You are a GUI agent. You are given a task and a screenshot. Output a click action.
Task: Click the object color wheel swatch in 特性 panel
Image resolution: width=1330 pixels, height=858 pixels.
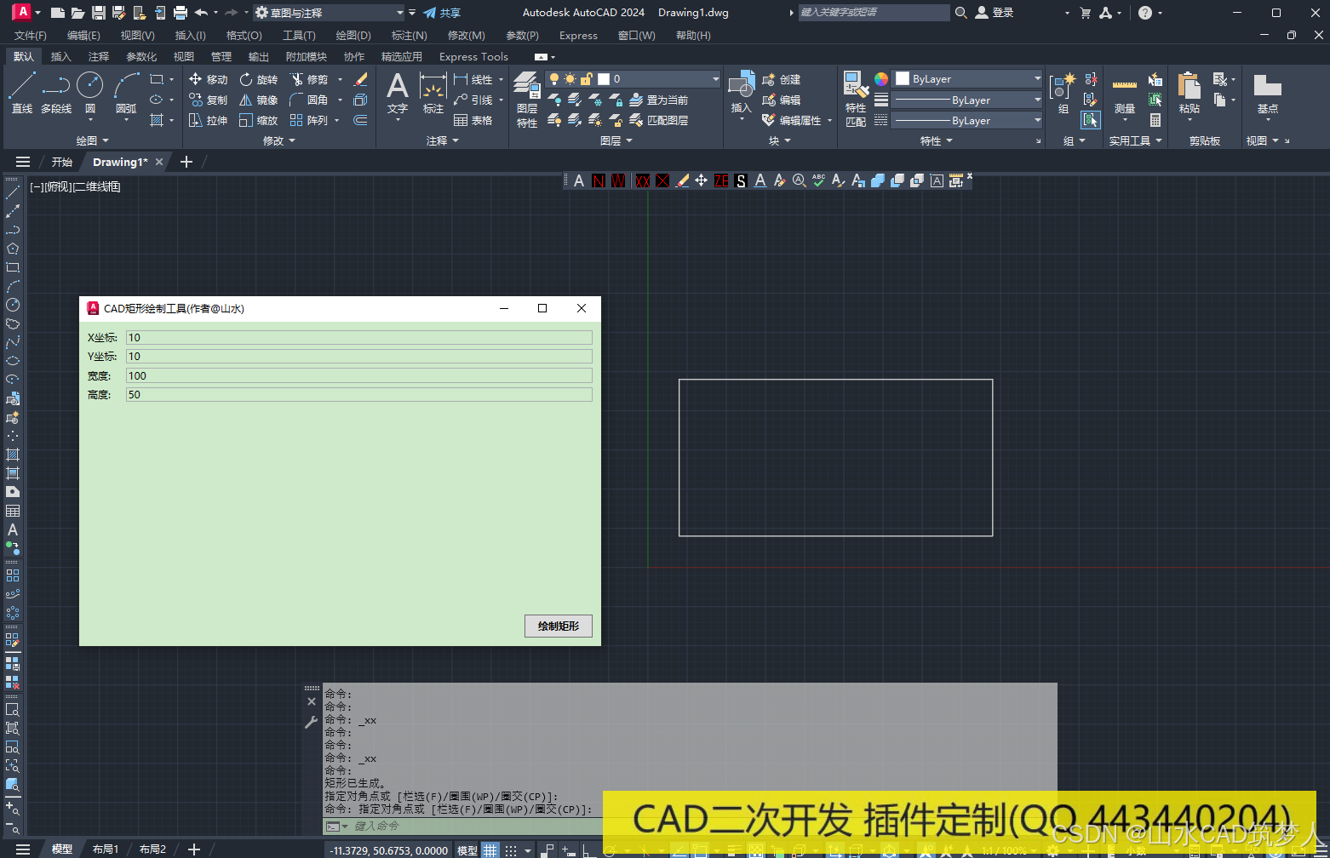[x=881, y=79]
